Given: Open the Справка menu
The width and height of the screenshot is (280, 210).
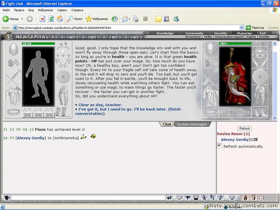Looking at the screenshot, I should click(x=77, y=10).
